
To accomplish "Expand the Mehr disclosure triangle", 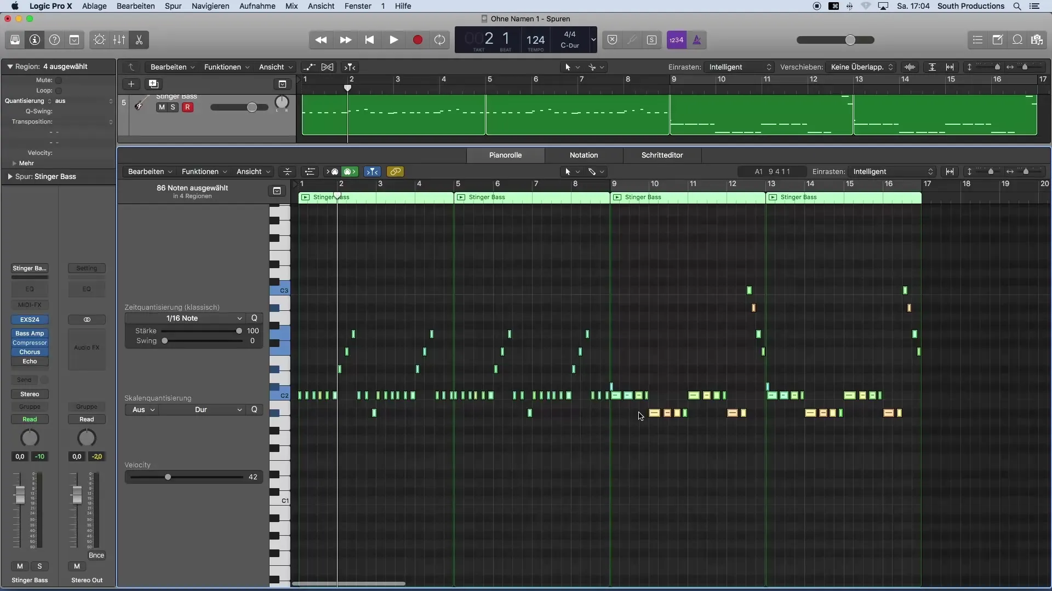I will (x=14, y=164).
